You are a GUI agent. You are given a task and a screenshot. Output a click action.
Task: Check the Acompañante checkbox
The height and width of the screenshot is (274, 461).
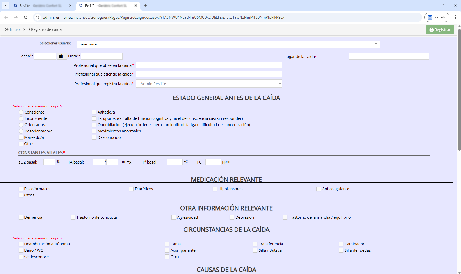(x=167, y=250)
